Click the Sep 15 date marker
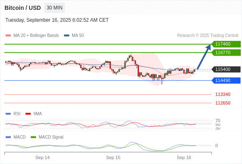The image size is (242, 164). 113,157
